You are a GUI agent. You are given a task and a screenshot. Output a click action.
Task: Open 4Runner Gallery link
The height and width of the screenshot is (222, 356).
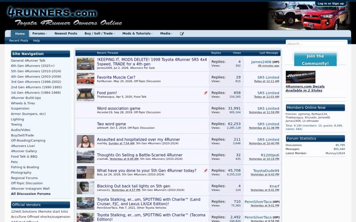24,151
